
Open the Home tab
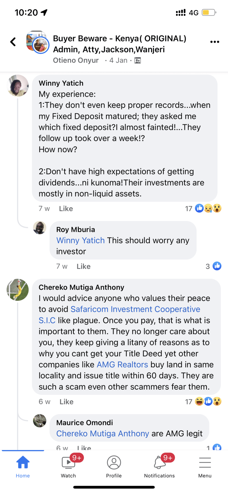[23, 467]
